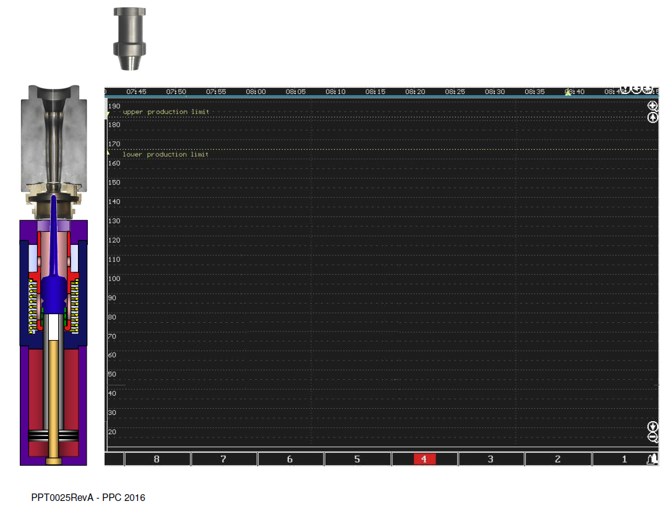Click the plunger mechanism cutaway diagram
The image size is (665, 509).
pos(53,275)
